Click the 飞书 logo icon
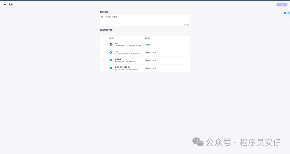 (111, 53)
